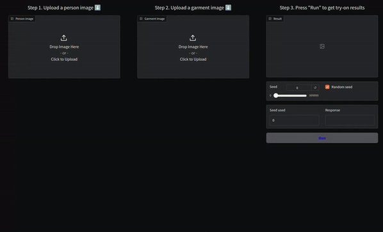Run the try-on with the Run button
The height and width of the screenshot is (232, 383).
(x=322, y=138)
